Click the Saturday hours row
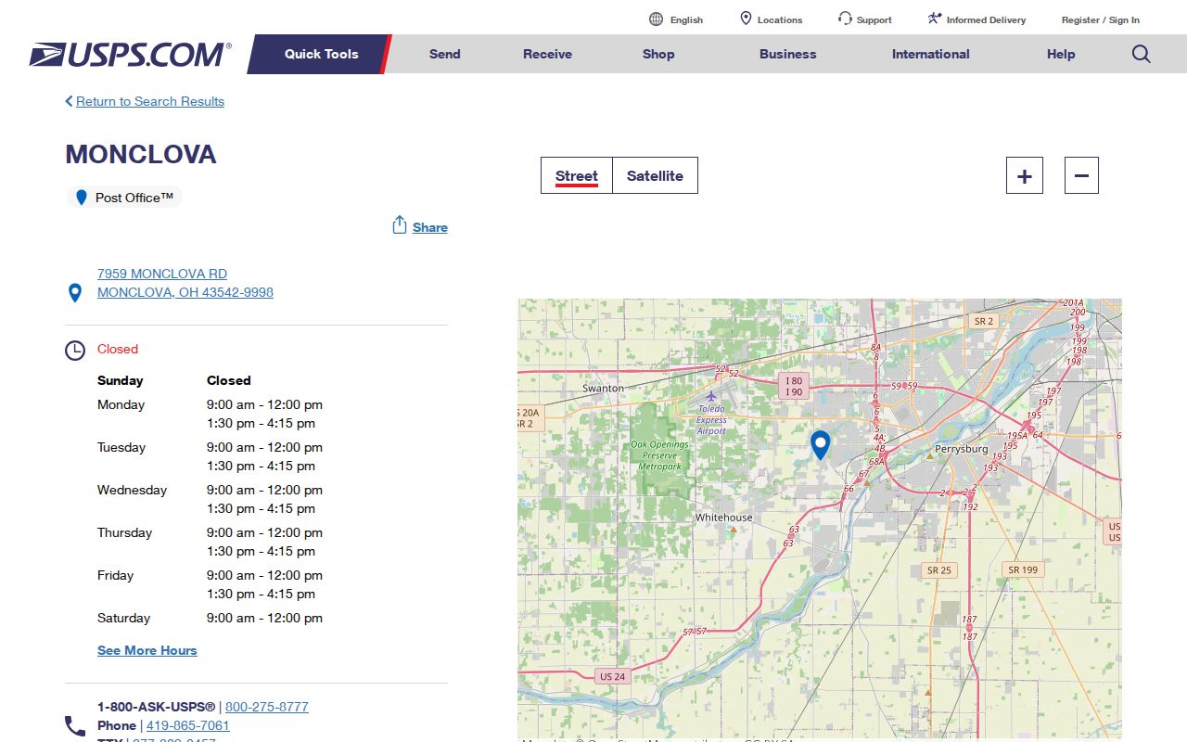Image resolution: width=1187 pixels, height=742 pixels. click(x=210, y=618)
